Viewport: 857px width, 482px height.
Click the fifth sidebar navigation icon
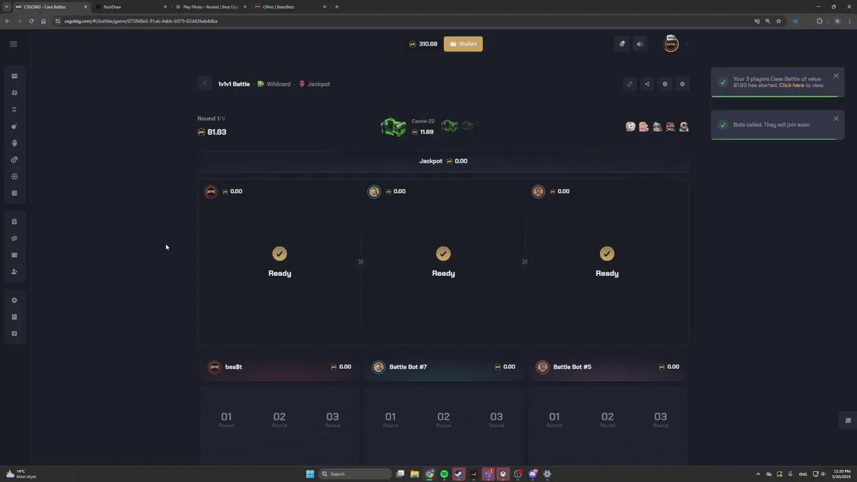tap(14, 143)
